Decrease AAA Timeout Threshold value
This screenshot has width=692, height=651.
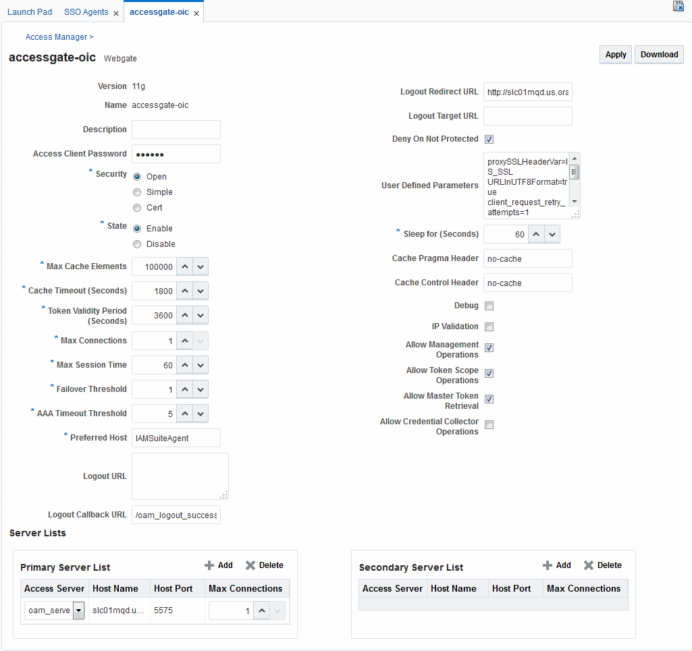201,414
